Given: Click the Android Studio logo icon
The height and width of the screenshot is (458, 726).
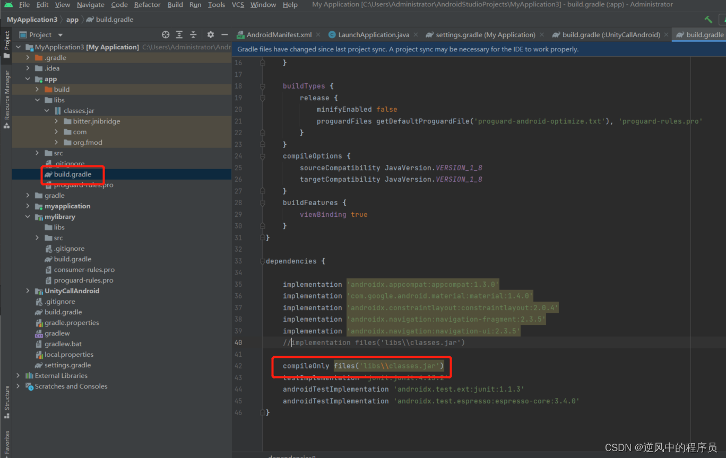Looking at the screenshot, I should [x=8, y=5].
